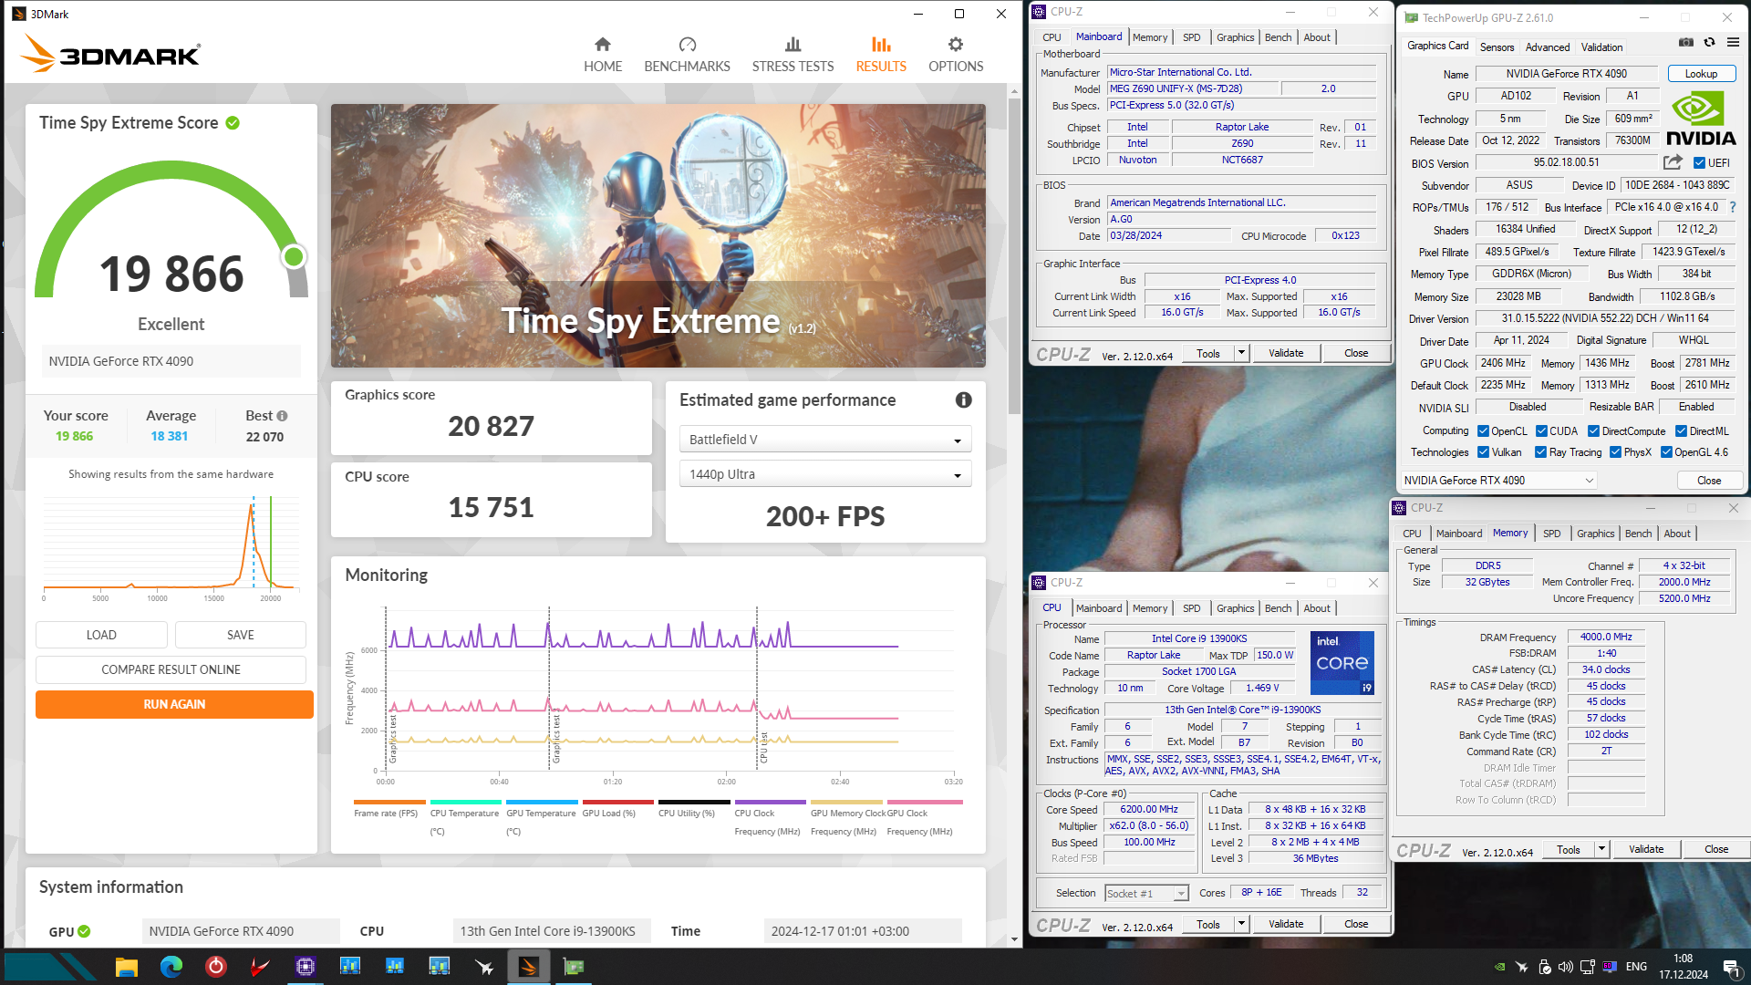Click the LOAD button in 3DMark
Image resolution: width=1751 pixels, height=985 pixels.
pyautogui.click(x=101, y=635)
